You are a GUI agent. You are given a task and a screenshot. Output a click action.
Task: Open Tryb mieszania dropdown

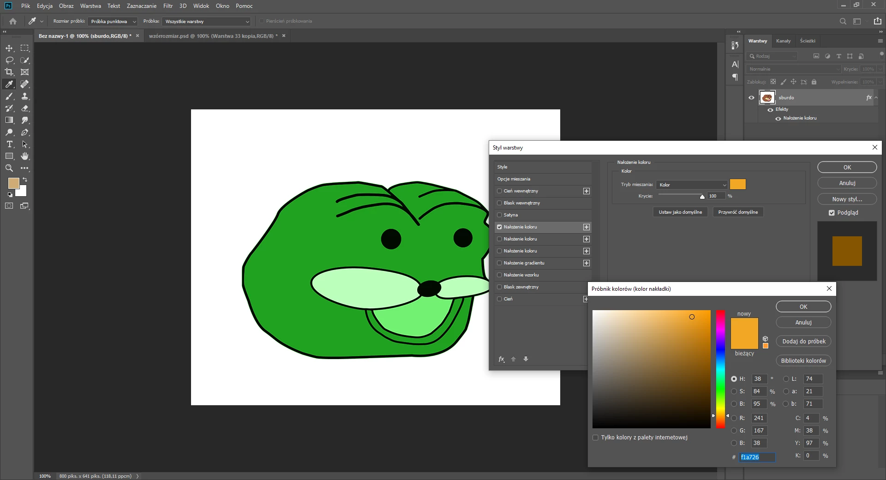point(692,185)
